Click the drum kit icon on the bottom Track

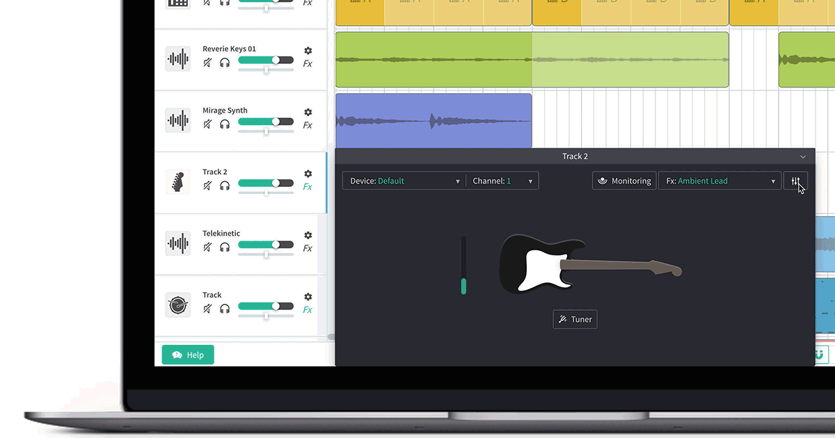point(178,305)
